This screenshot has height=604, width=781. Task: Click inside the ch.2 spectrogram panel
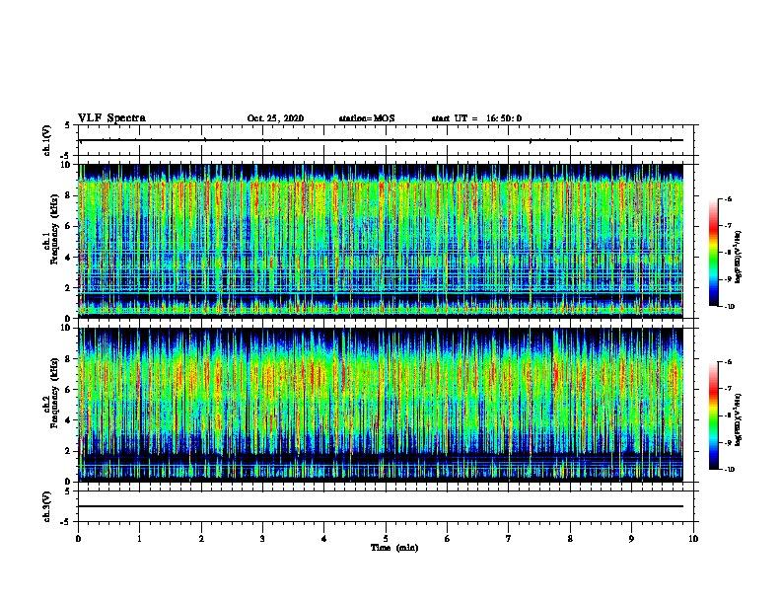coord(381,405)
